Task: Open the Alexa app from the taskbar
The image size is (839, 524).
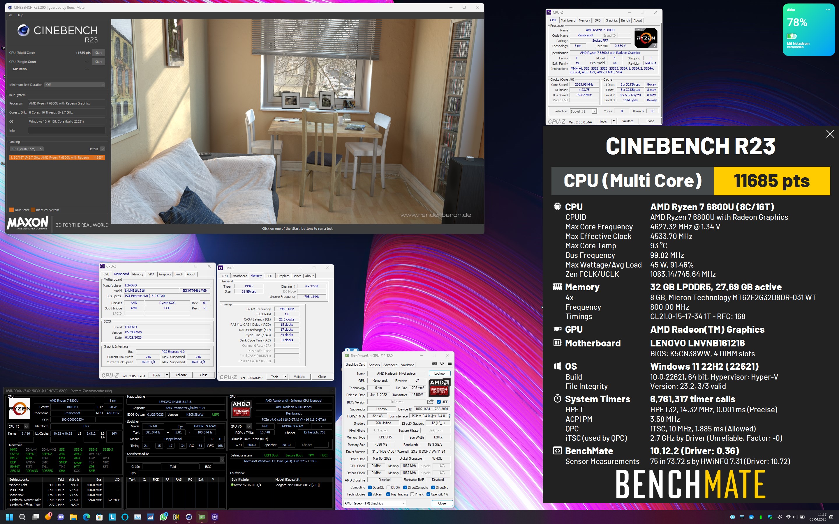Action: (125, 517)
